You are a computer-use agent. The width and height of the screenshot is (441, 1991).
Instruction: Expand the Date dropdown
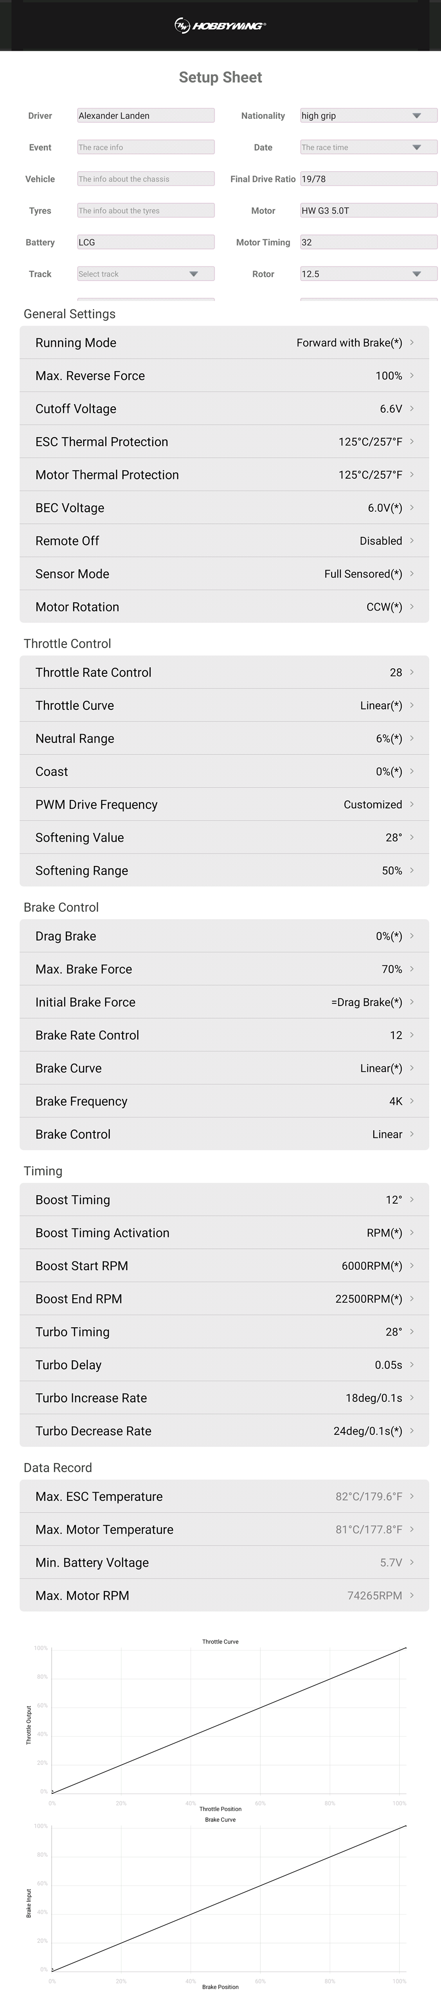click(416, 148)
